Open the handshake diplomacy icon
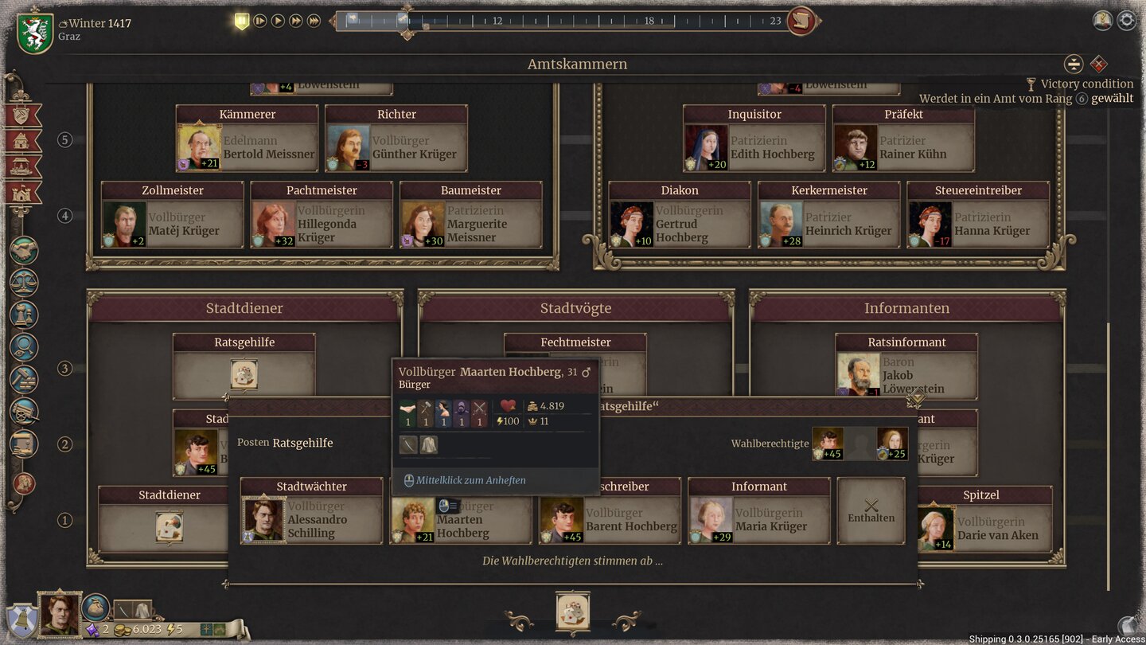This screenshot has width=1146, height=645. 24,250
